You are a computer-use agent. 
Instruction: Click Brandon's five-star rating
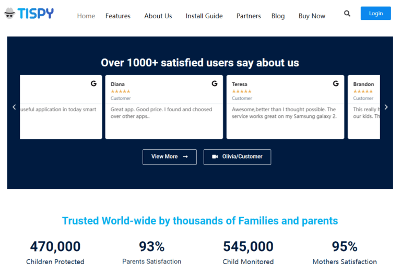tap(363, 91)
